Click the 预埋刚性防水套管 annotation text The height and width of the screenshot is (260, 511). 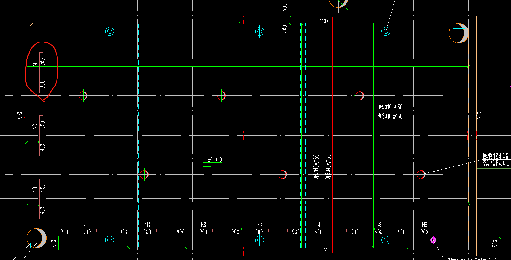pyautogui.click(x=496, y=156)
